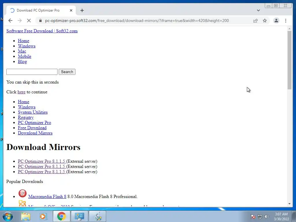Viewport: 296px width, 222px height.
Task: Open the PC Optimizer Pro breadcrumb link
Action: click(x=34, y=123)
